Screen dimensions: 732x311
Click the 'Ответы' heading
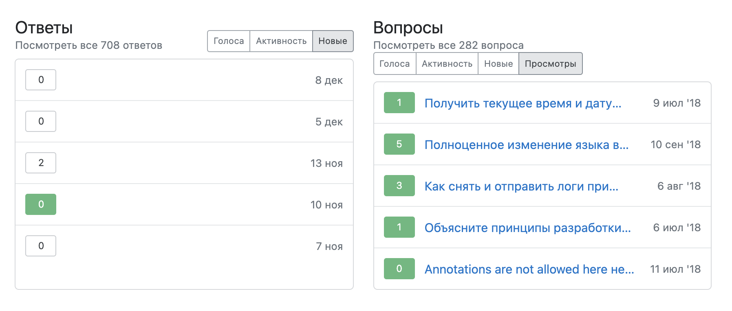coord(44,28)
